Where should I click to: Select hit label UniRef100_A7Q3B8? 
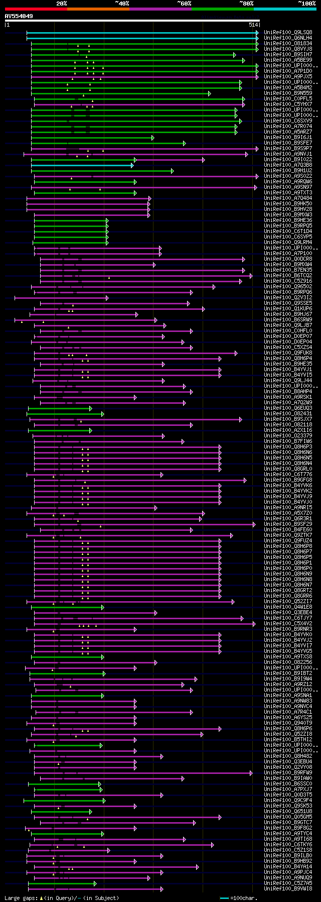[288, 165]
